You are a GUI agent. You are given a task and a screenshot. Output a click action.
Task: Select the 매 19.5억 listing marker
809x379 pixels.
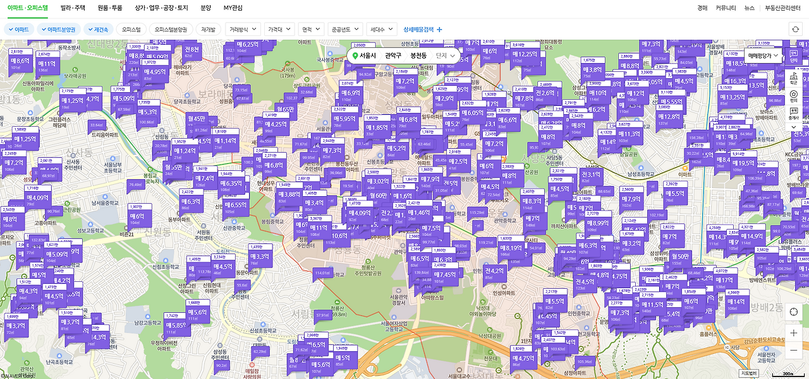tap(743, 163)
